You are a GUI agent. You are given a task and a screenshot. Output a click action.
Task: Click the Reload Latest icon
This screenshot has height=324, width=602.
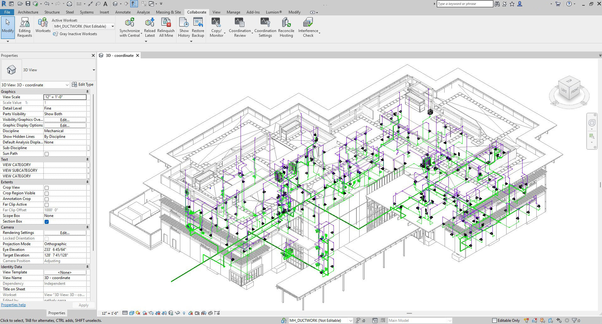point(149,23)
